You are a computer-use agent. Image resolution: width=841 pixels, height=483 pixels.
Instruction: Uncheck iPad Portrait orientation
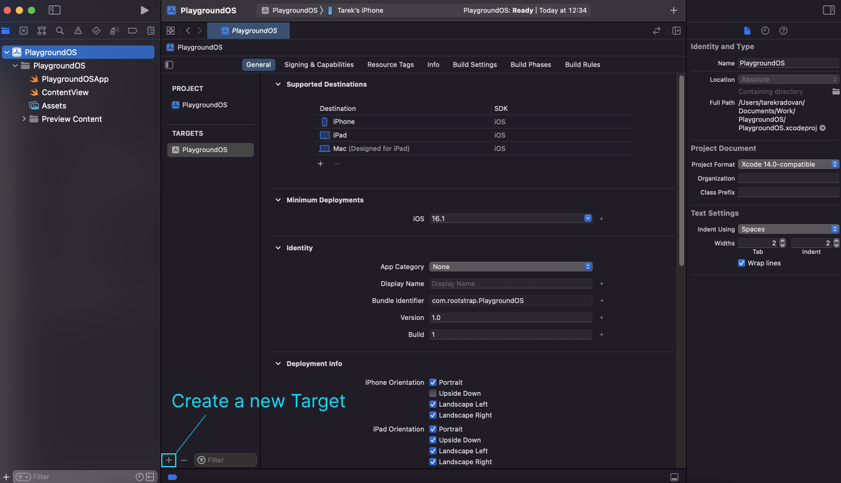pos(433,429)
